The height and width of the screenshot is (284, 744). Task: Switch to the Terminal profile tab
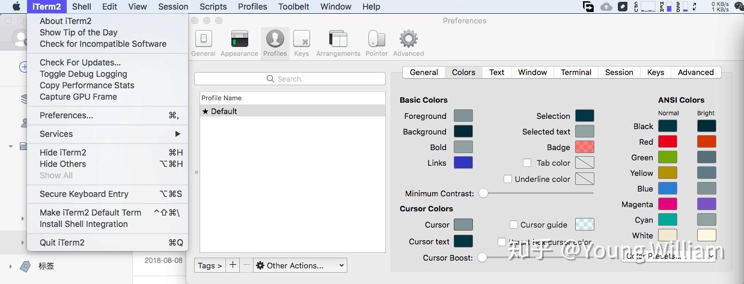(x=576, y=72)
